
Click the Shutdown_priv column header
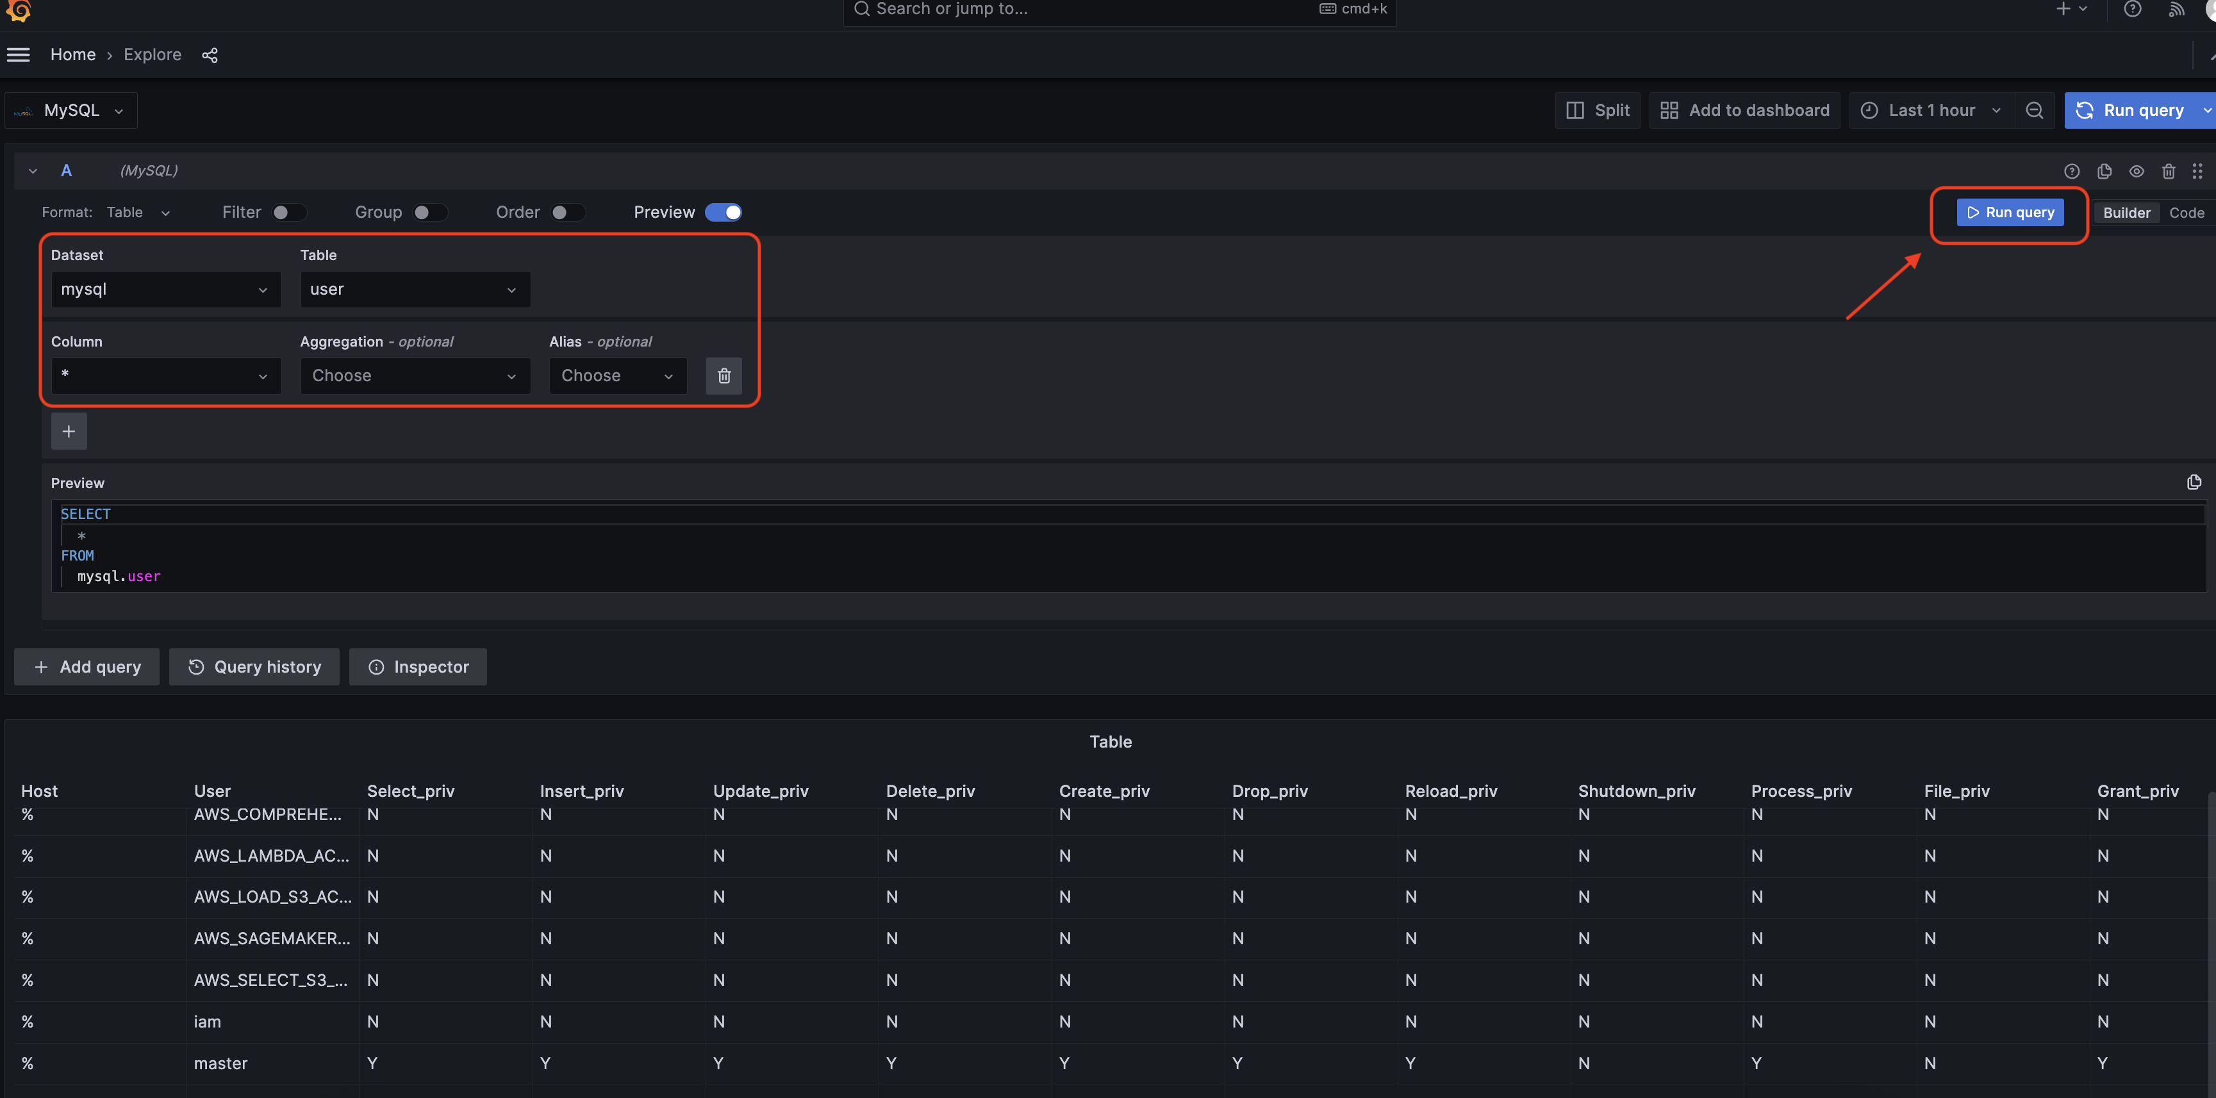tap(1636, 791)
